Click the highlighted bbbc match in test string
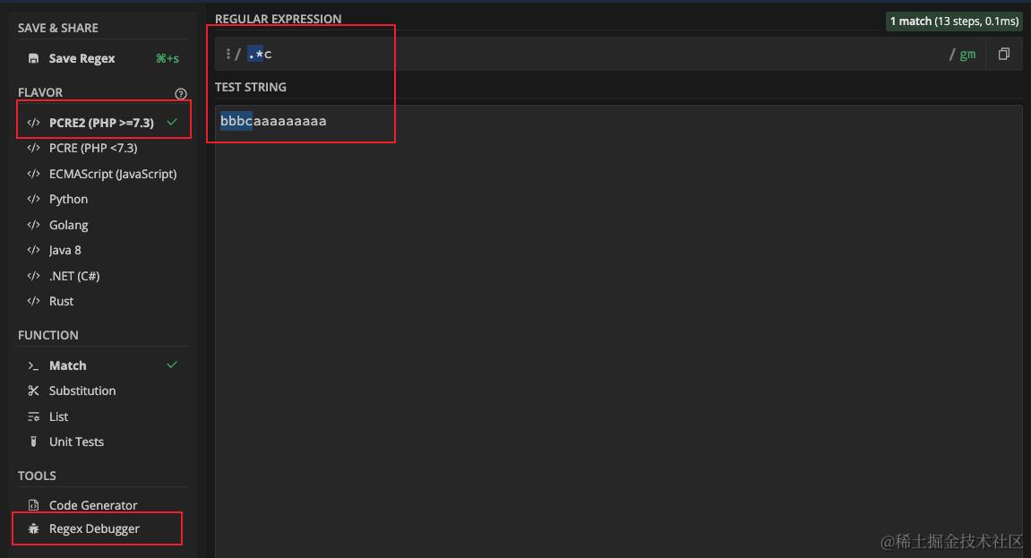 pyautogui.click(x=236, y=121)
